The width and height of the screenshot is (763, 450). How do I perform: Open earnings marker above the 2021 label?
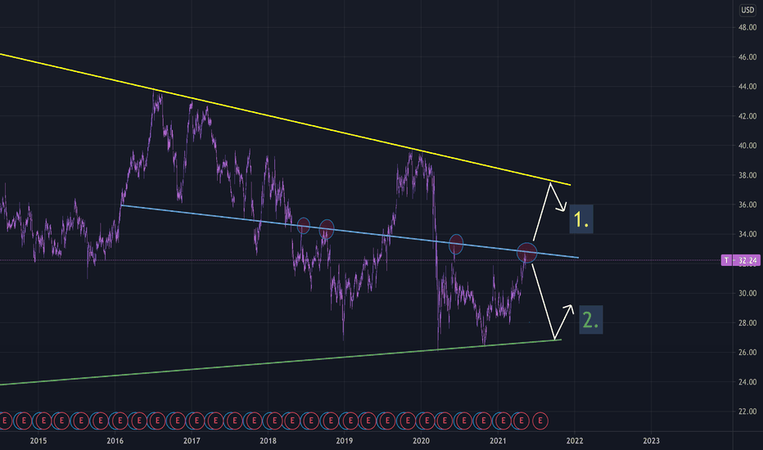[503, 421]
